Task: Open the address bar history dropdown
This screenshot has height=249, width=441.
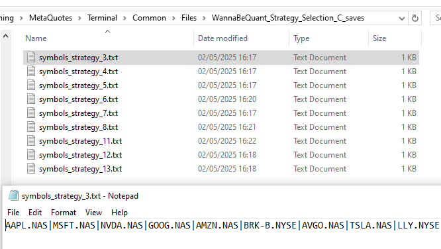Action: pyautogui.click(x=402, y=19)
